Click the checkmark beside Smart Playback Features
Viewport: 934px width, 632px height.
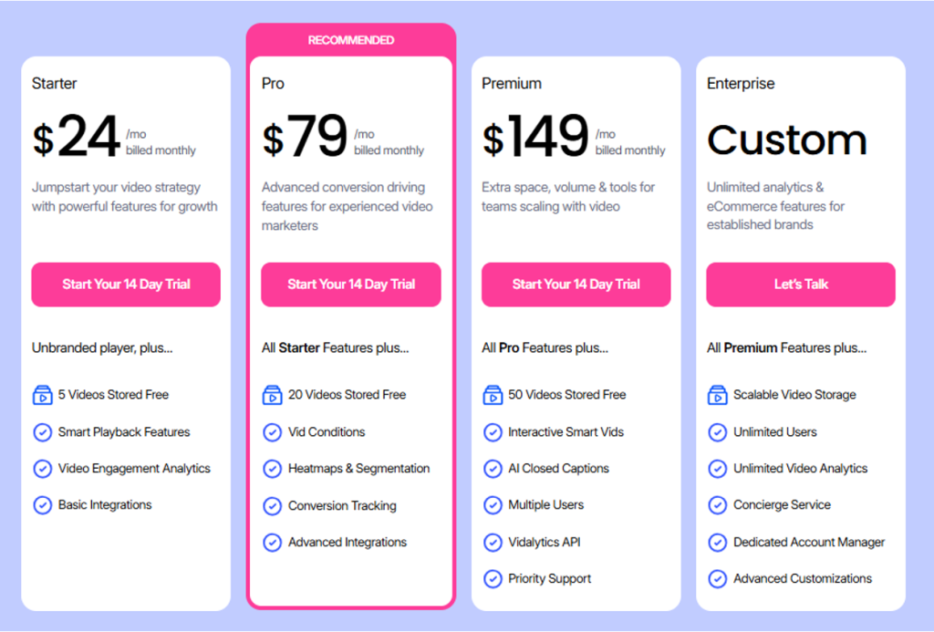click(x=42, y=432)
